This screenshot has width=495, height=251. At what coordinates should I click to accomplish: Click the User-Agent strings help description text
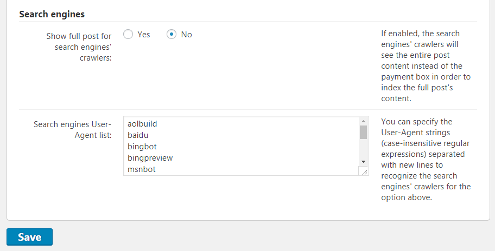tap(426, 160)
